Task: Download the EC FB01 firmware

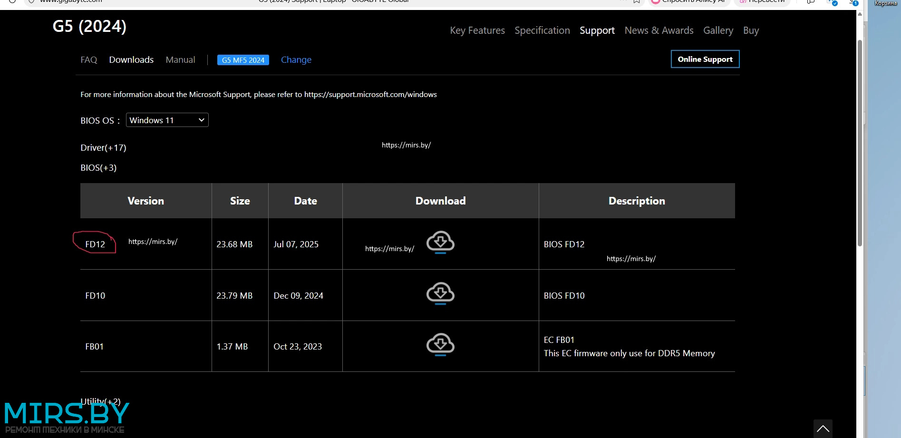Action: (440, 345)
